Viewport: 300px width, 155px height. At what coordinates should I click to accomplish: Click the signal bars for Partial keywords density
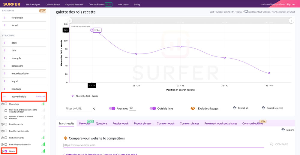(x=43, y=144)
